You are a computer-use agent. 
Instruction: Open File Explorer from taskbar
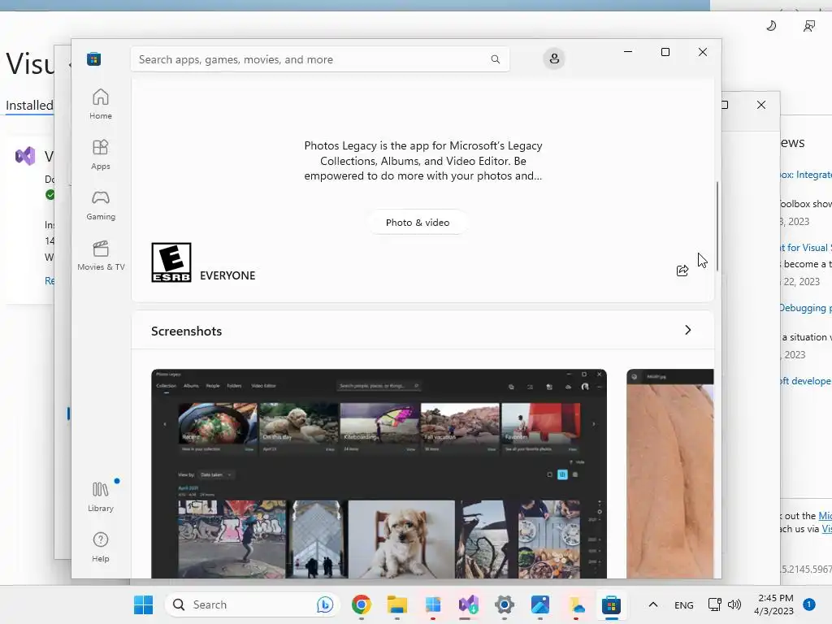click(396, 604)
